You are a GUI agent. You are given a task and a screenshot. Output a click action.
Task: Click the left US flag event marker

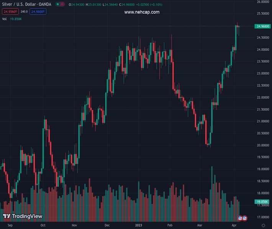240,218
